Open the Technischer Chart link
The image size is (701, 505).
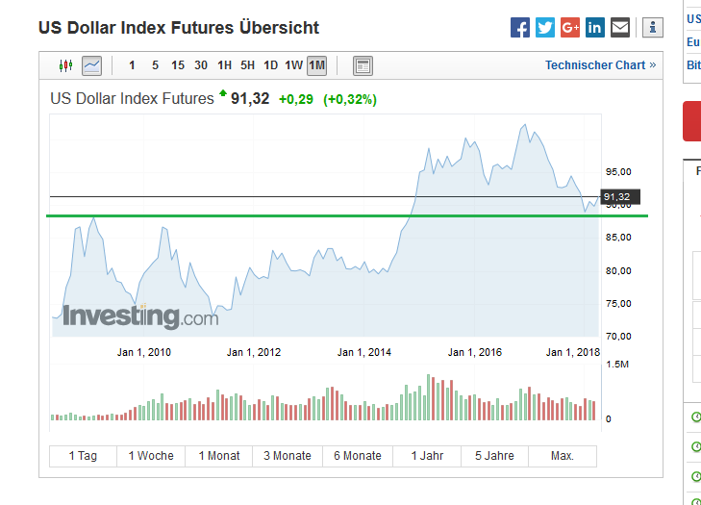pyautogui.click(x=600, y=65)
